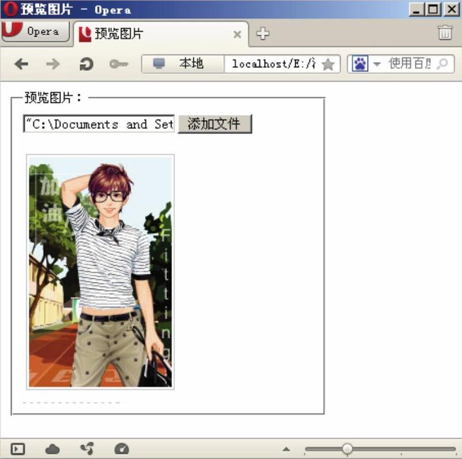The height and width of the screenshot is (459, 462).
Task: Open the Opera Turbo gauge icon
Action: (x=122, y=449)
